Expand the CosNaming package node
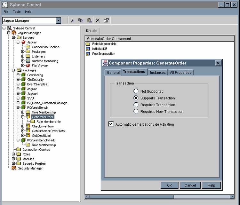 (x=18, y=75)
